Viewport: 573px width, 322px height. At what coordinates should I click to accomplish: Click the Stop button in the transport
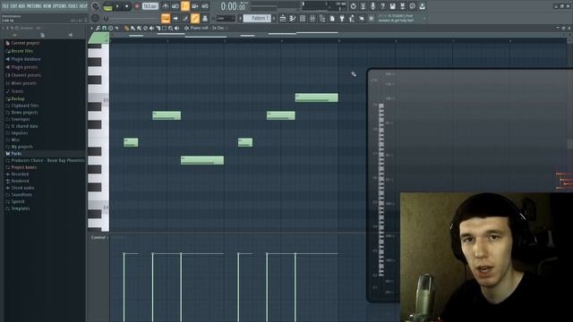click(126, 6)
